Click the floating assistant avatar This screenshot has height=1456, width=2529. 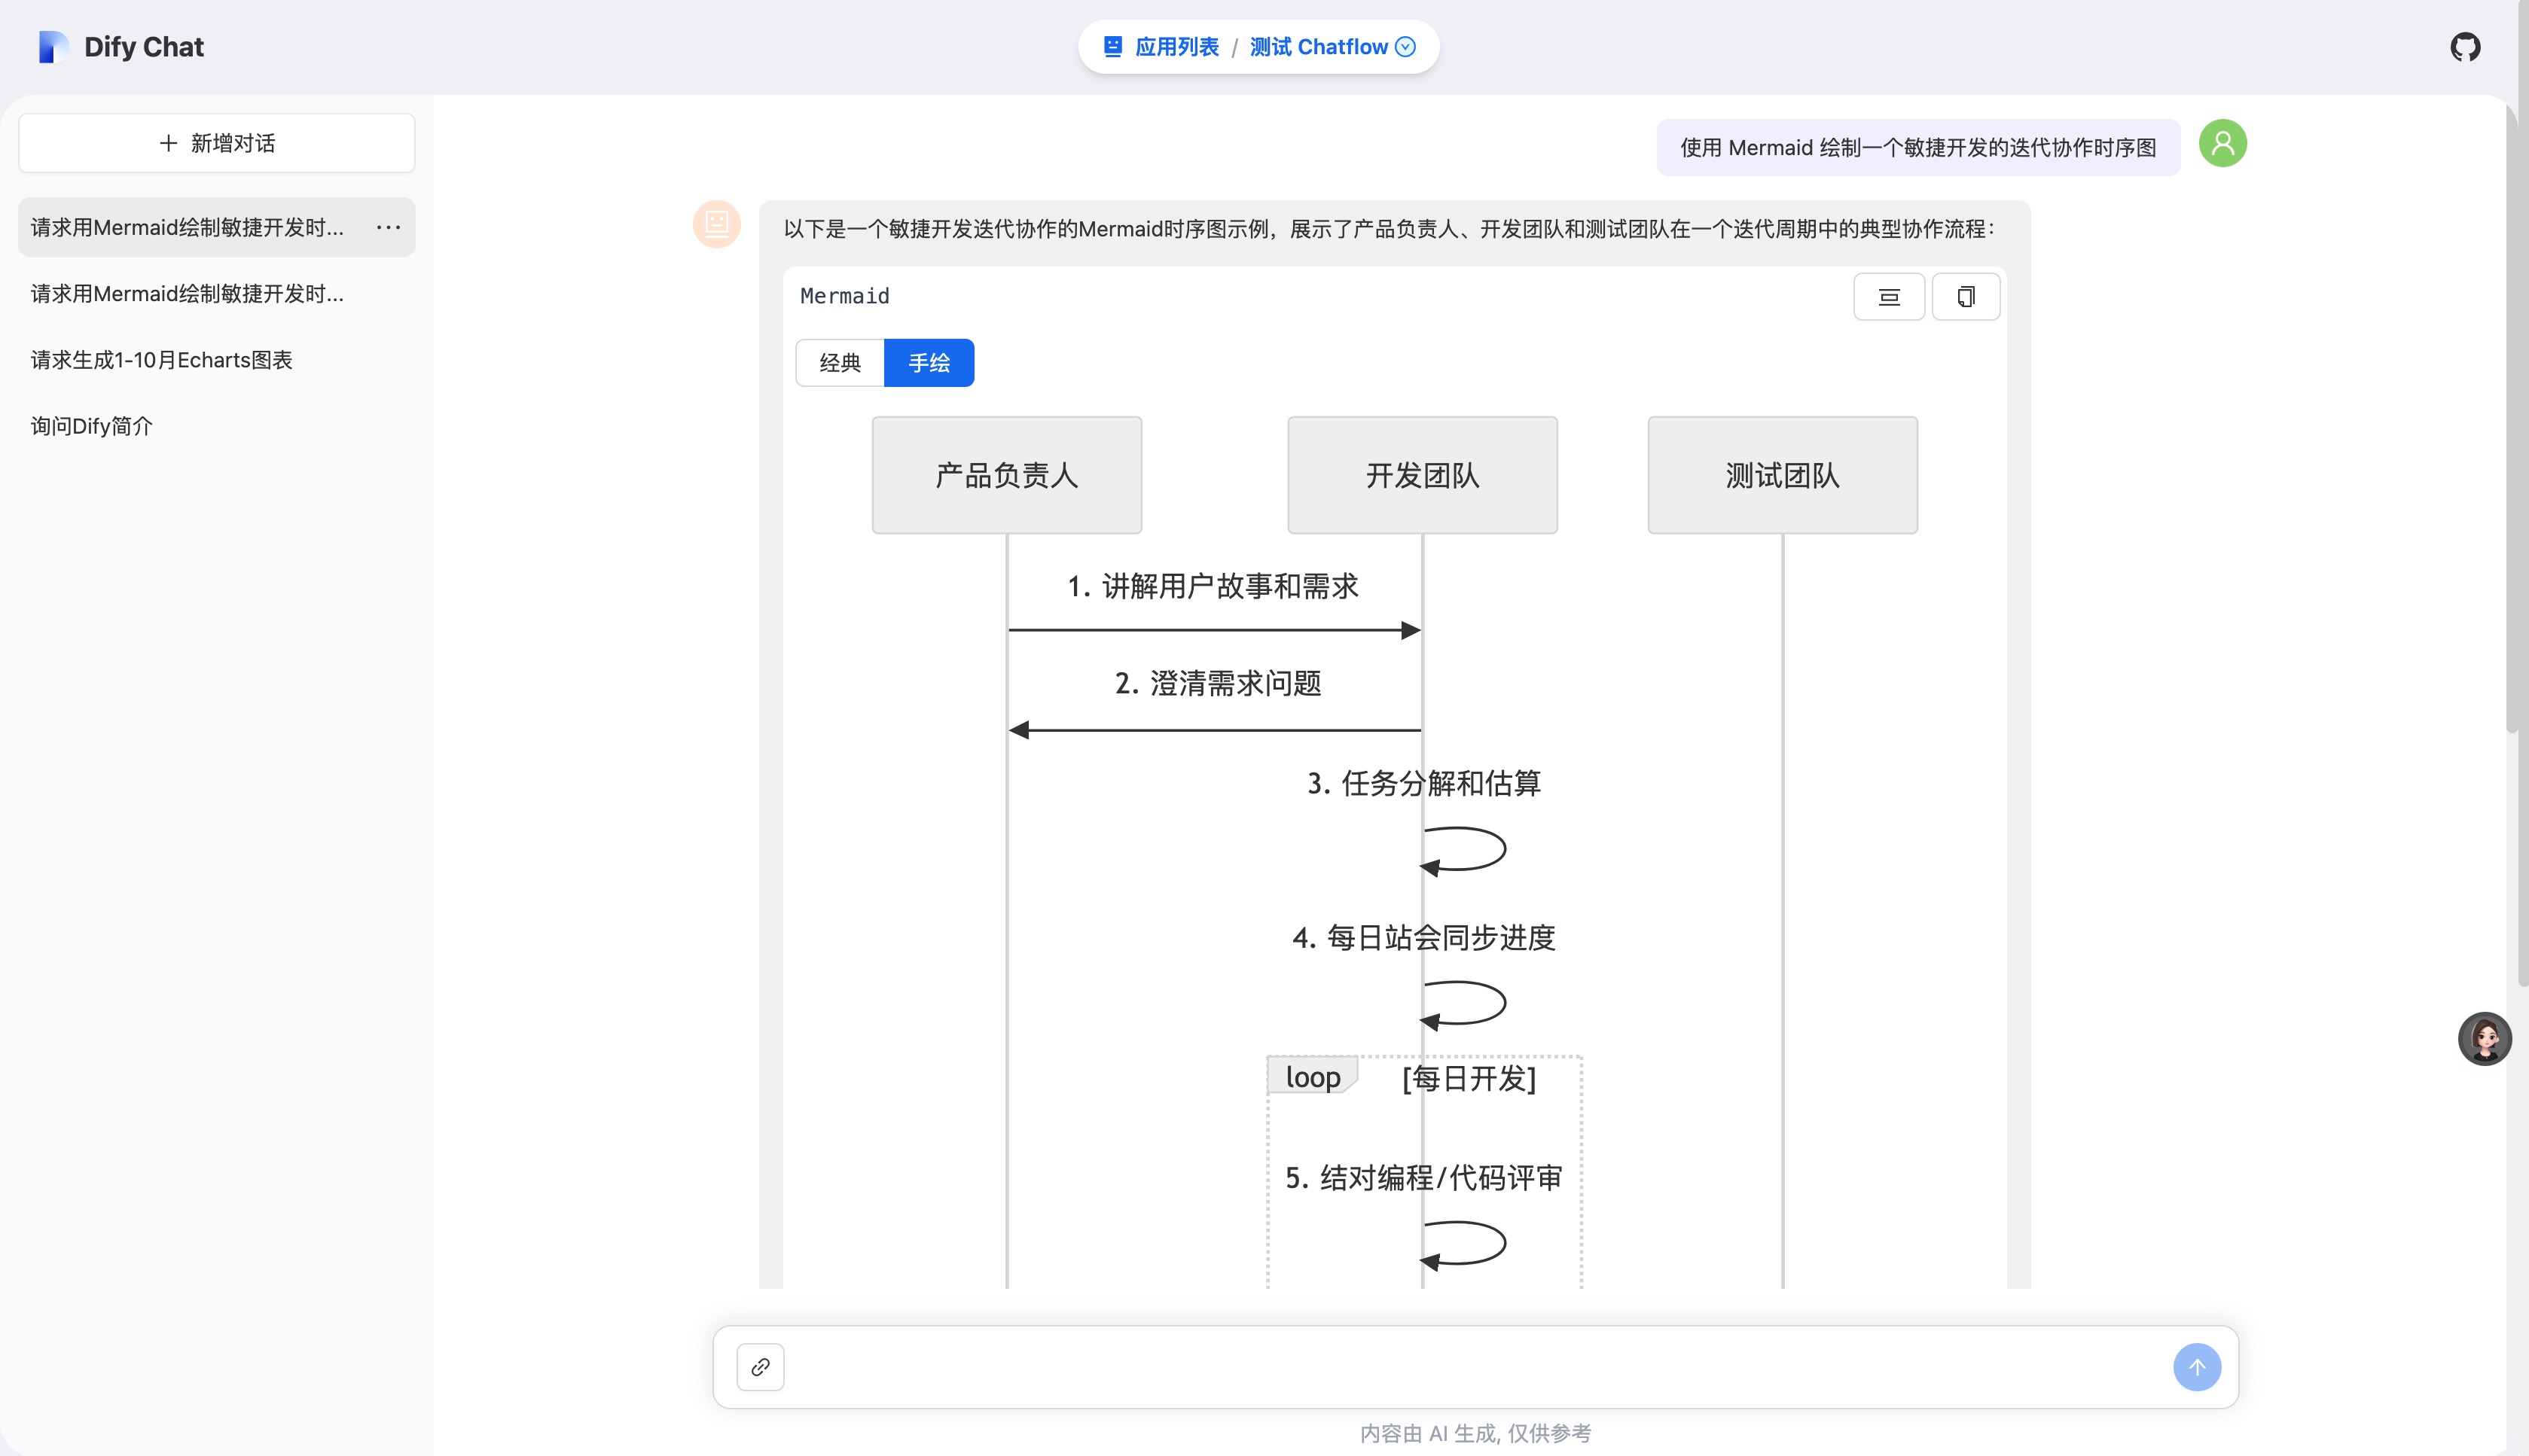[2484, 1039]
